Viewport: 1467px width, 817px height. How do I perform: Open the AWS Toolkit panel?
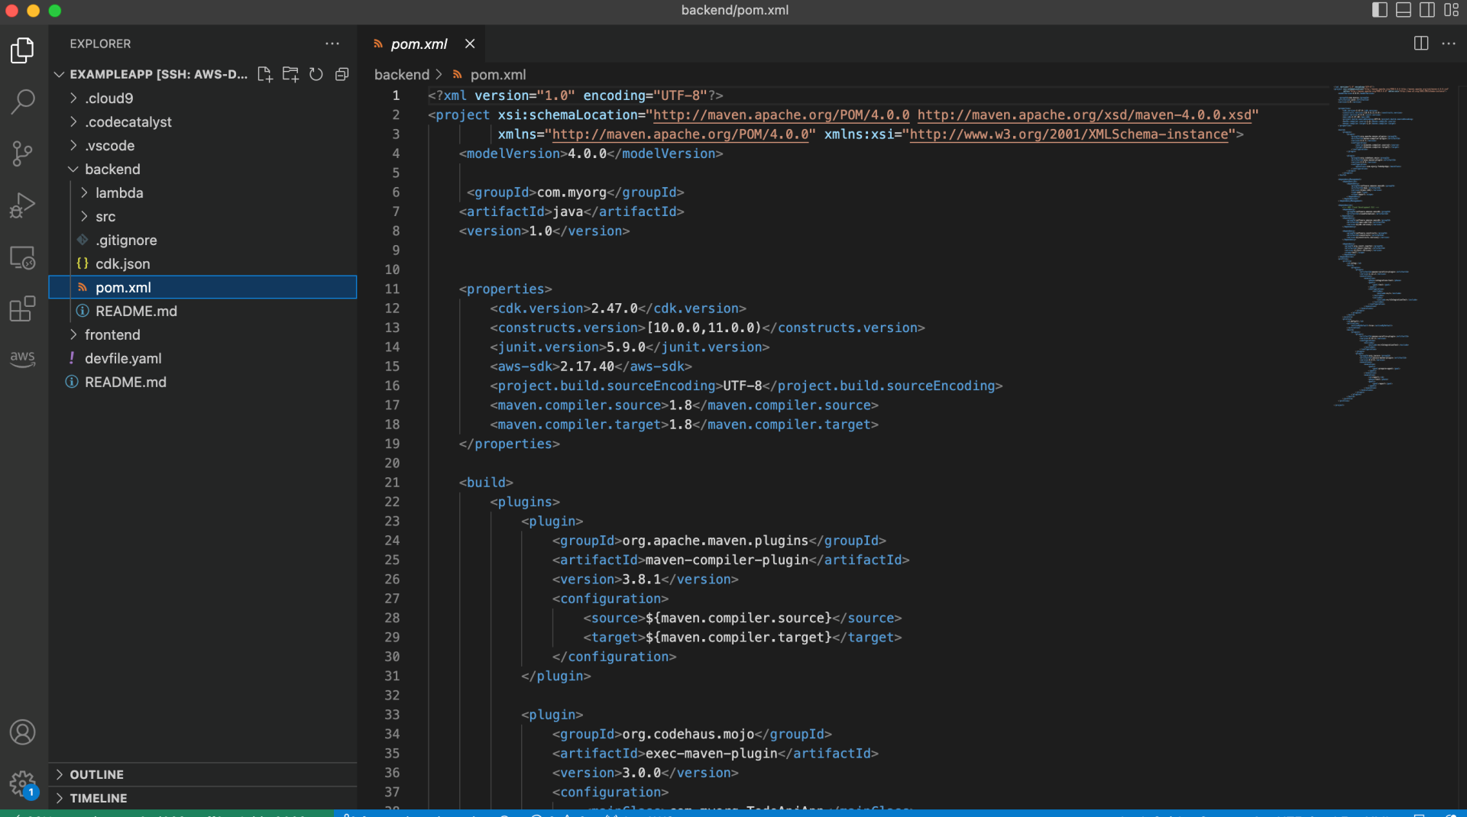[x=23, y=357]
